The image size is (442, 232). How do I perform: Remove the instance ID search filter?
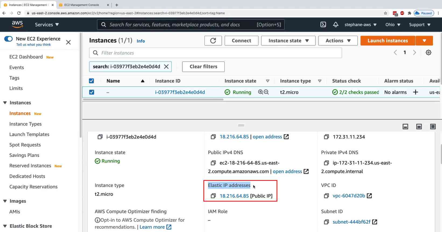point(166,66)
